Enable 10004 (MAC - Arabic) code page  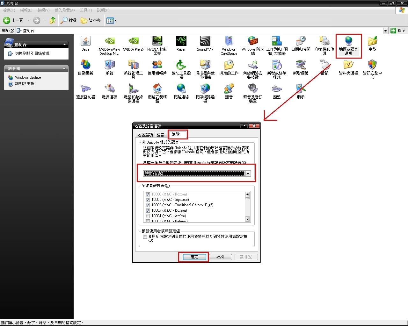click(148, 216)
